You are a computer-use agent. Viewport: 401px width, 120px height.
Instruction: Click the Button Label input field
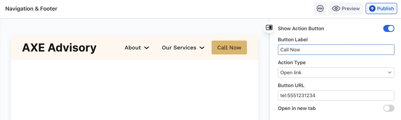click(336, 50)
